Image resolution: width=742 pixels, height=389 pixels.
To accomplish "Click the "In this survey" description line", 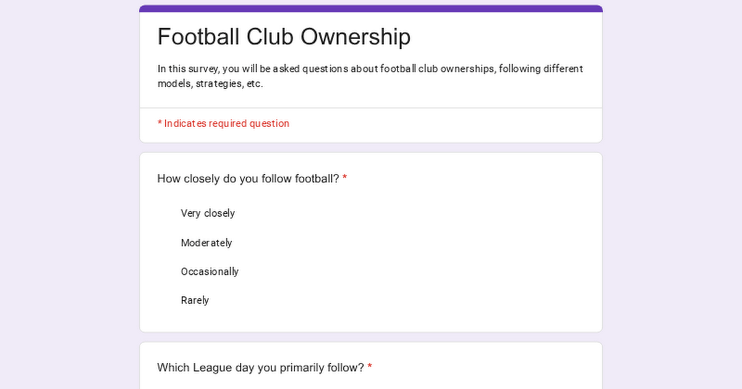I will [x=370, y=69].
